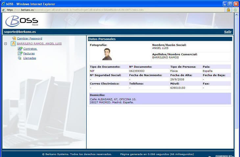This screenshot has height=157, width=240.
Task: Select BARRILERO RAMOS, ANGEL LUIS customer node
Action: 39,44
